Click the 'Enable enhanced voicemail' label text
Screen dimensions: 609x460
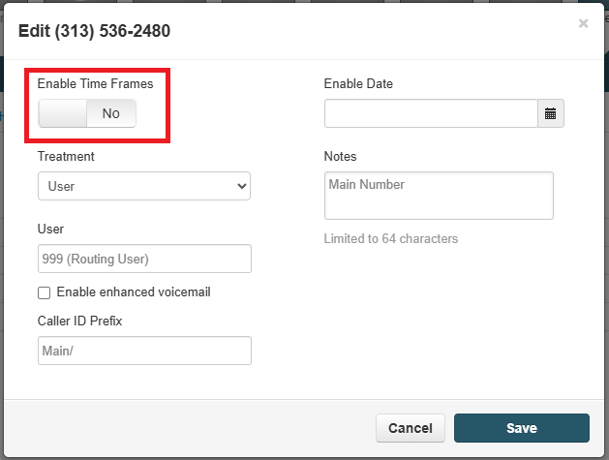pos(134,292)
